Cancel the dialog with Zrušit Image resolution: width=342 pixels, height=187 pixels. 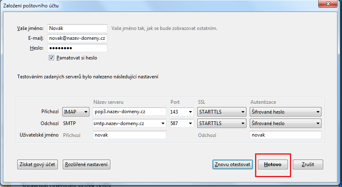(x=308, y=164)
